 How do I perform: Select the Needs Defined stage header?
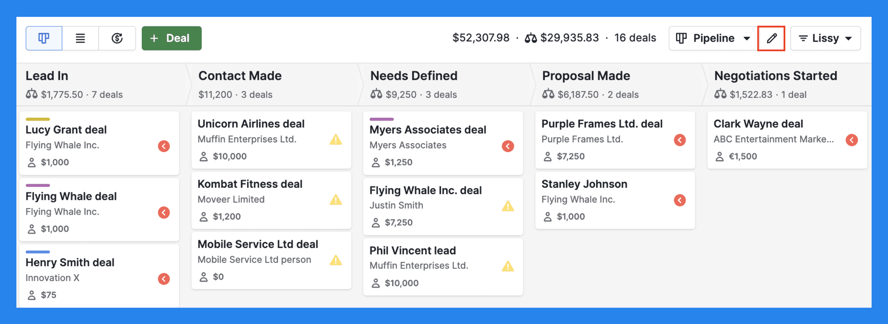point(414,76)
